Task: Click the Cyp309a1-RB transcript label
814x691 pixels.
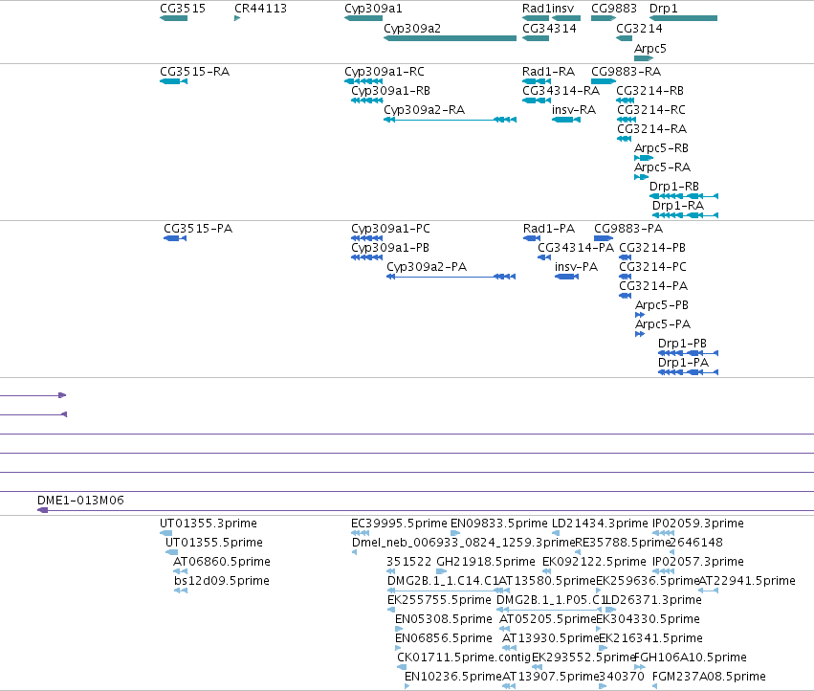Action: tap(391, 90)
